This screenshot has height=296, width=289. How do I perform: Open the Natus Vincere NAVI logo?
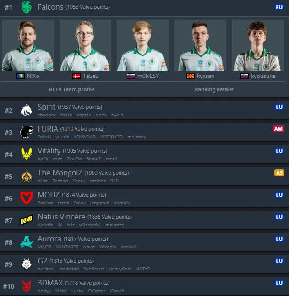(x=27, y=220)
